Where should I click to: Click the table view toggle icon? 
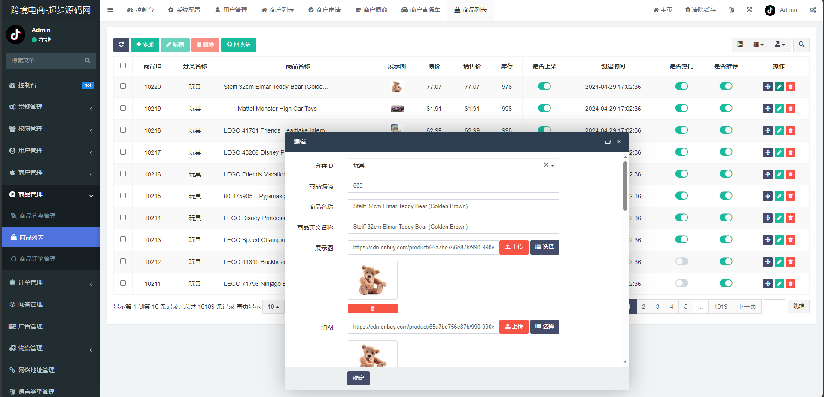pos(740,45)
